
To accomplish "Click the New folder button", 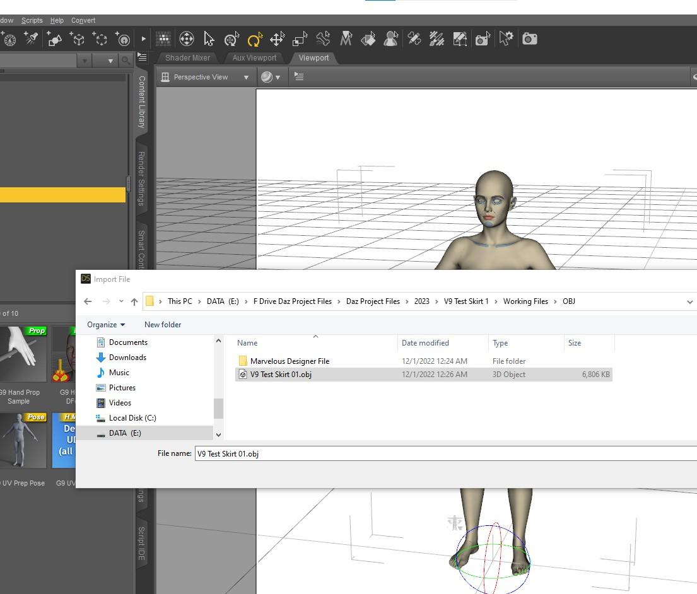I will 163,325.
